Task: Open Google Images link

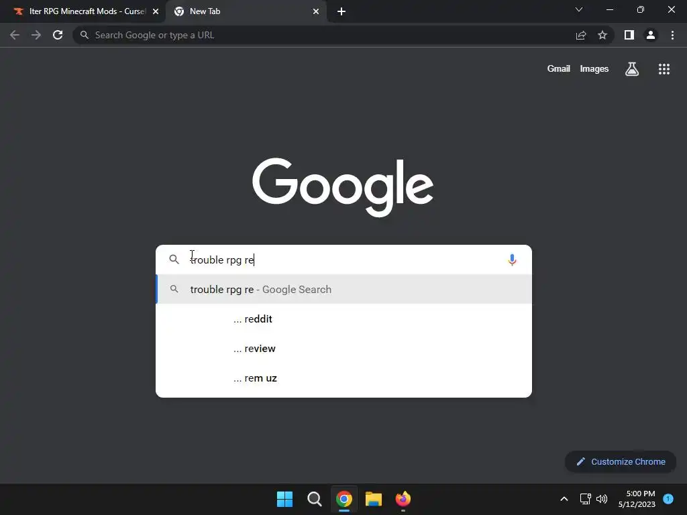Action: click(594, 69)
